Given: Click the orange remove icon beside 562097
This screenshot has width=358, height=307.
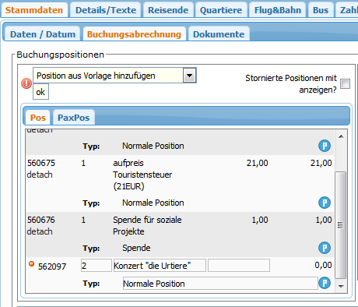Looking at the screenshot, I should (x=31, y=264).
